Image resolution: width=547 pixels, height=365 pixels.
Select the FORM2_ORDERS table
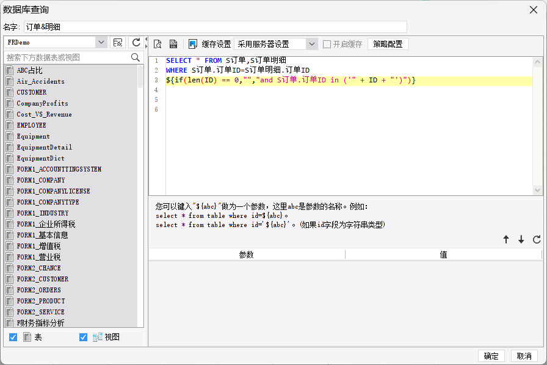(38, 290)
